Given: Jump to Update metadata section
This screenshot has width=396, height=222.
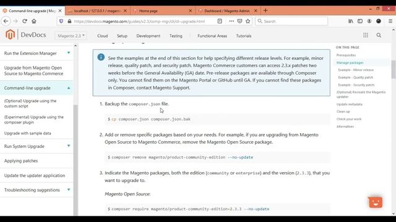Looking at the screenshot, I should point(349,104).
